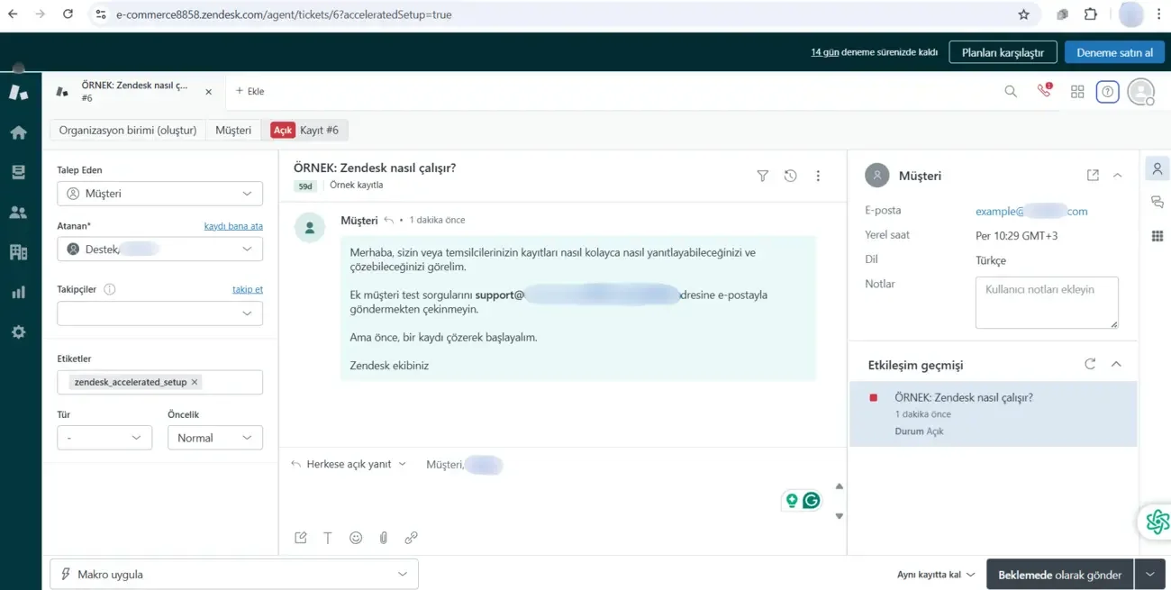Image resolution: width=1171 pixels, height=590 pixels.
Task: Open the Customers icon in left sidebar
Action: tap(18, 213)
